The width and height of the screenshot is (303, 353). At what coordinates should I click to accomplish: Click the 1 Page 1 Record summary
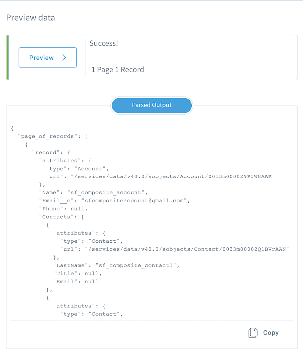(x=118, y=70)
